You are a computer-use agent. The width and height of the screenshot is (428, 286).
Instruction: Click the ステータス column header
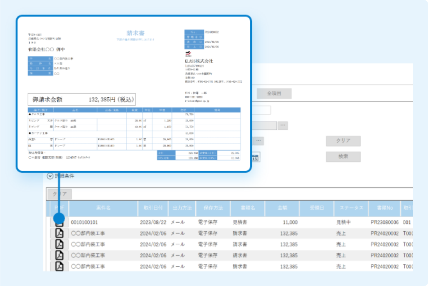(351, 208)
